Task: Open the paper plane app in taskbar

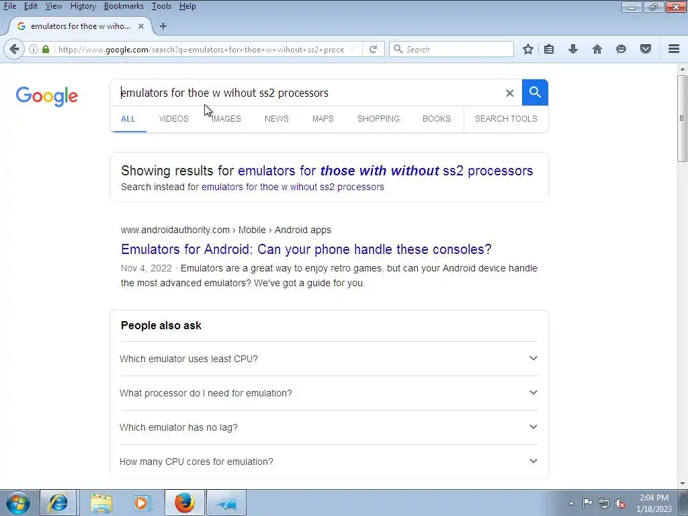Action: (226, 503)
